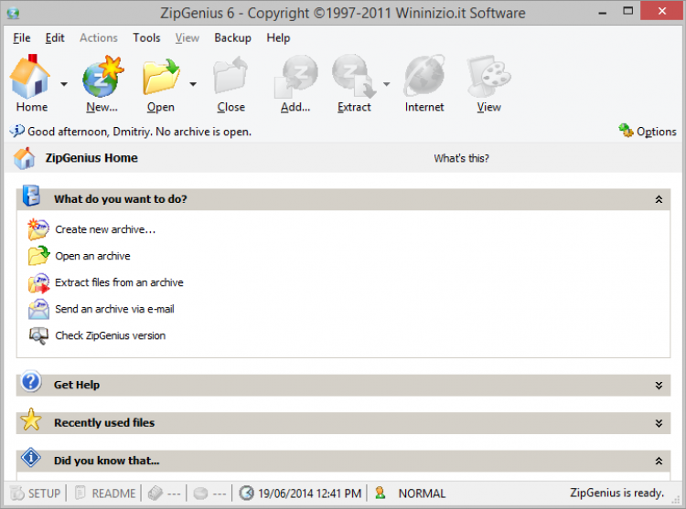Click the tag icon in status bar

click(155, 493)
